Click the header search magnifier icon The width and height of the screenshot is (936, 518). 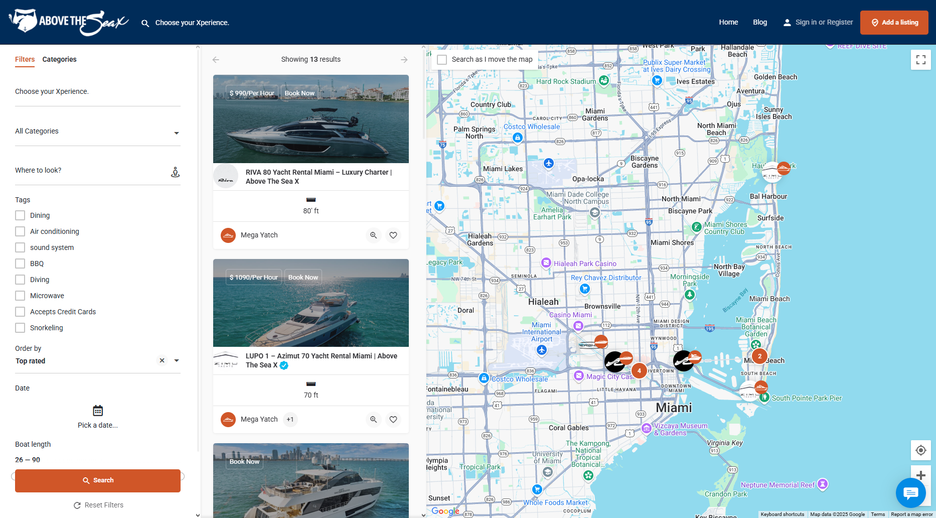click(x=145, y=23)
